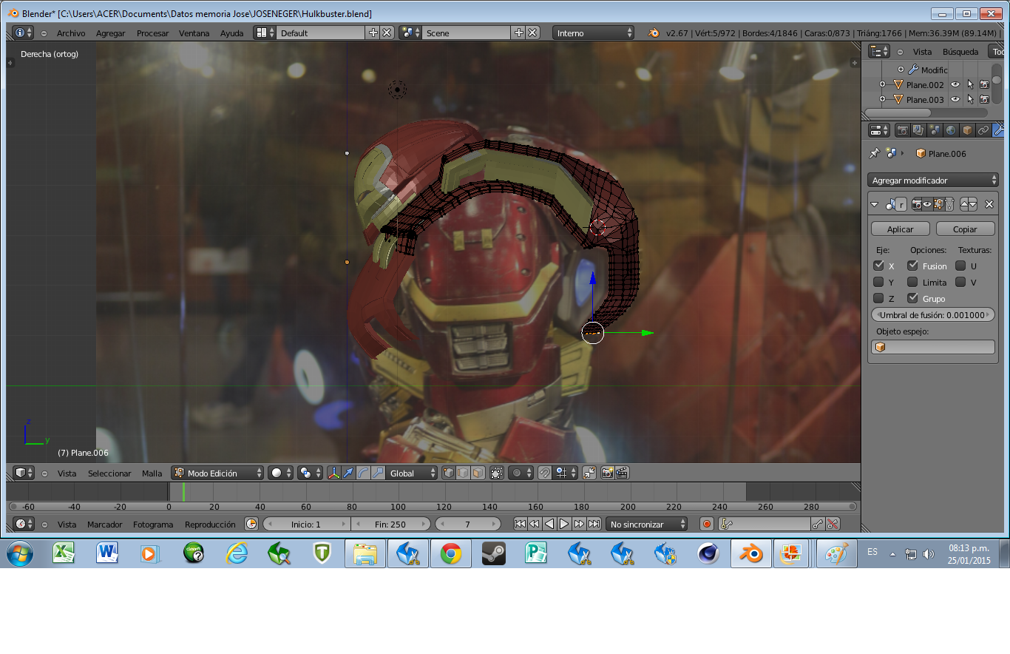Open the Agregar menu
The height and width of the screenshot is (654, 1010).
(x=111, y=33)
